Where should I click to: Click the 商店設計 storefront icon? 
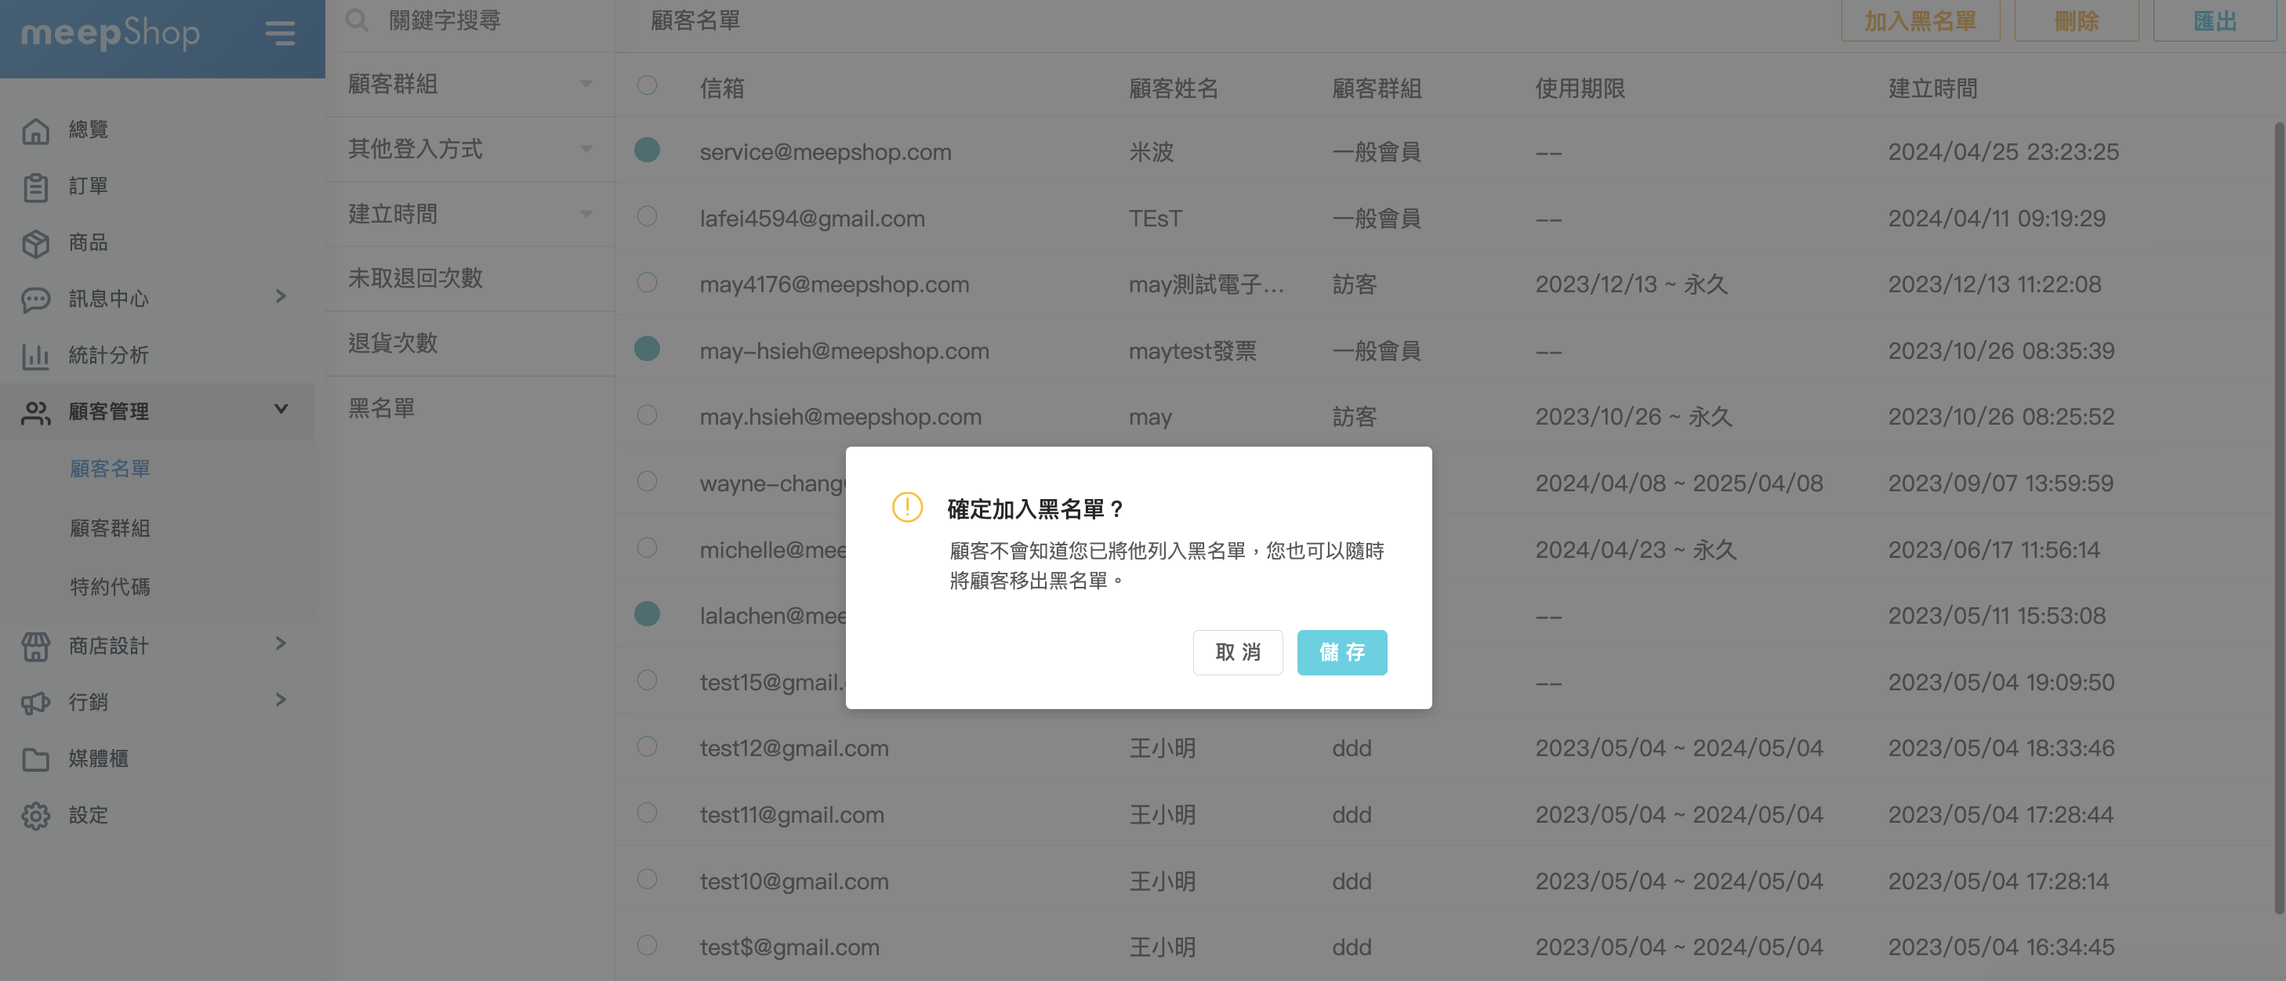pyautogui.click(x=35, y=646)
